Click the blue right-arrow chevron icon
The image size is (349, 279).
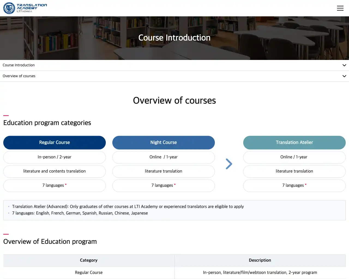tap(229, 164)
